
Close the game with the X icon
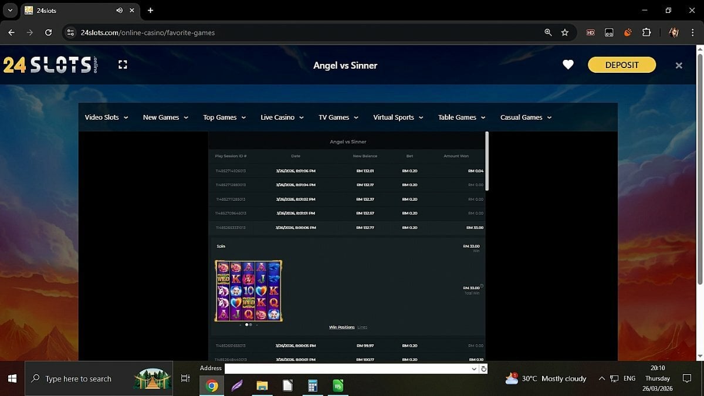[679, 66]
